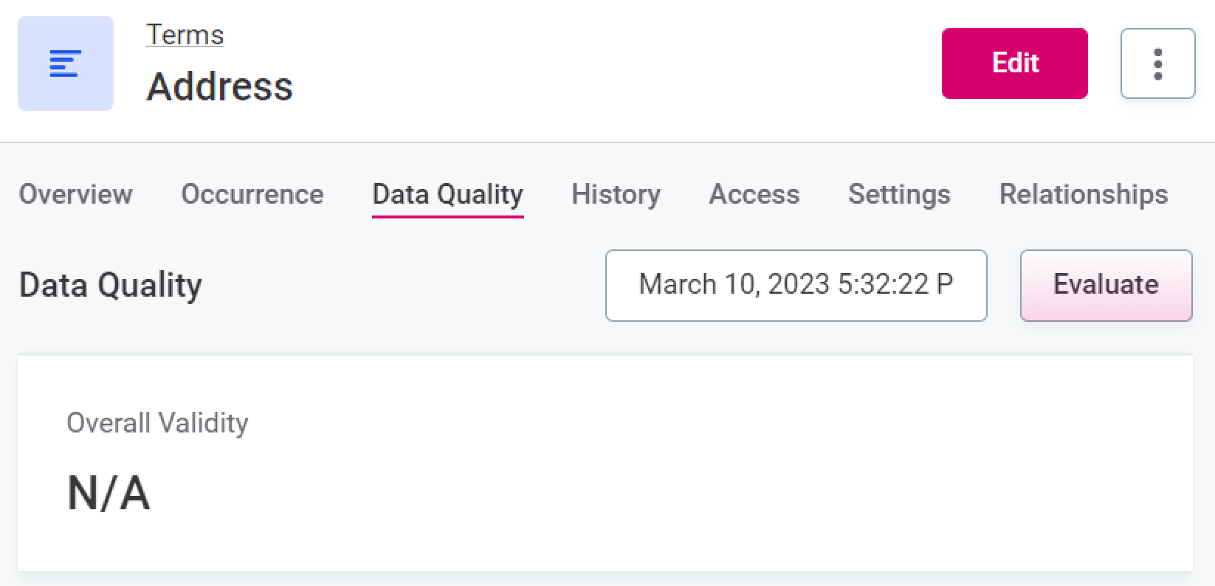This screenshot has width=1215, height=586.
Task: Click empty space in the validity card
Action: (x=664, y=472)
